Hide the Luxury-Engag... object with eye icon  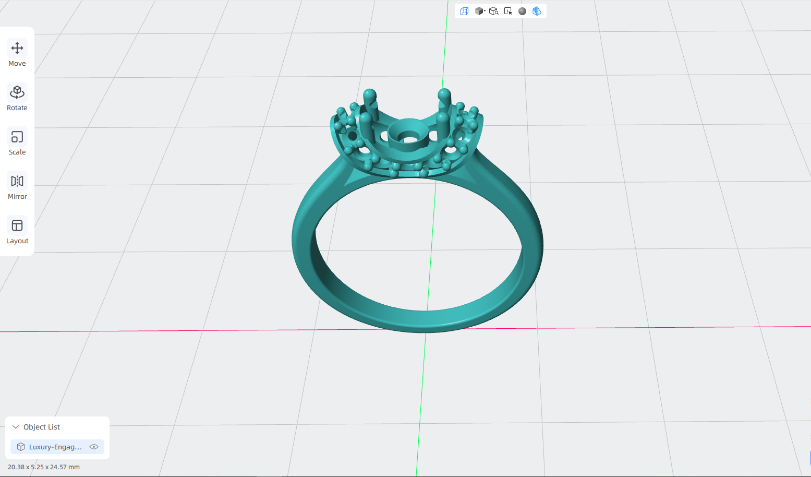pyautogui.click(x=94, y=447)
